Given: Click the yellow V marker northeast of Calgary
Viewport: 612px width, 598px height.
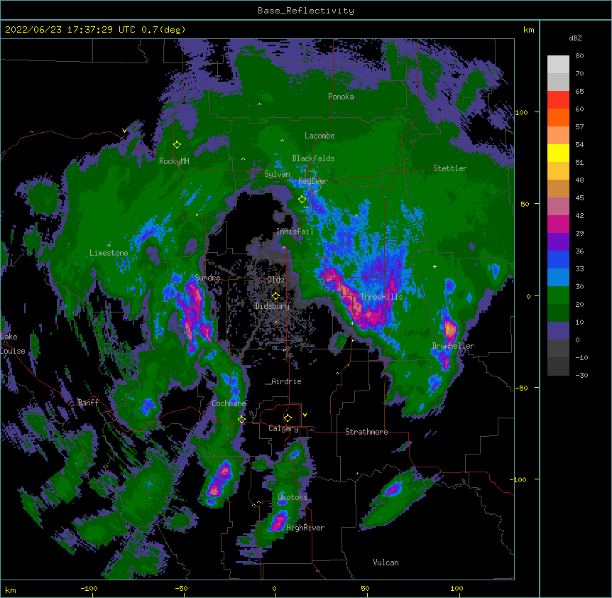Looking at the screenshot, I should (x=305, y=415).
